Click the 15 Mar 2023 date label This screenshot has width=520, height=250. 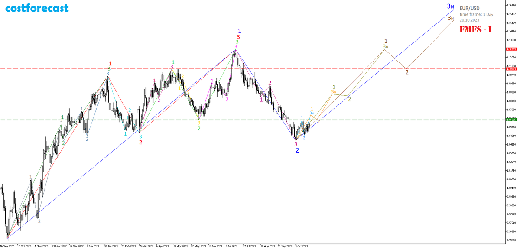(x=146, y=246)
